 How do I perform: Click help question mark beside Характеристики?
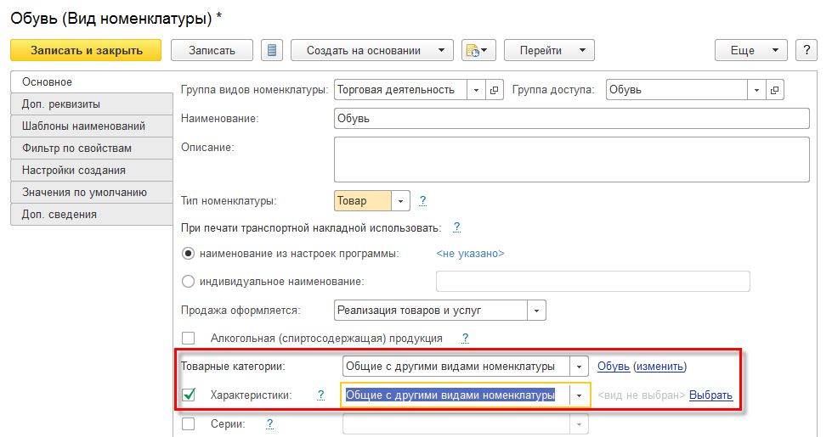[x=321, y=395]
